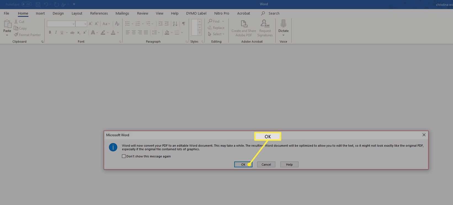Image resolution: width=453 pixels, height=205 pixels.
Task: Click the Borders icon
Action: click(x=177, y=32)
